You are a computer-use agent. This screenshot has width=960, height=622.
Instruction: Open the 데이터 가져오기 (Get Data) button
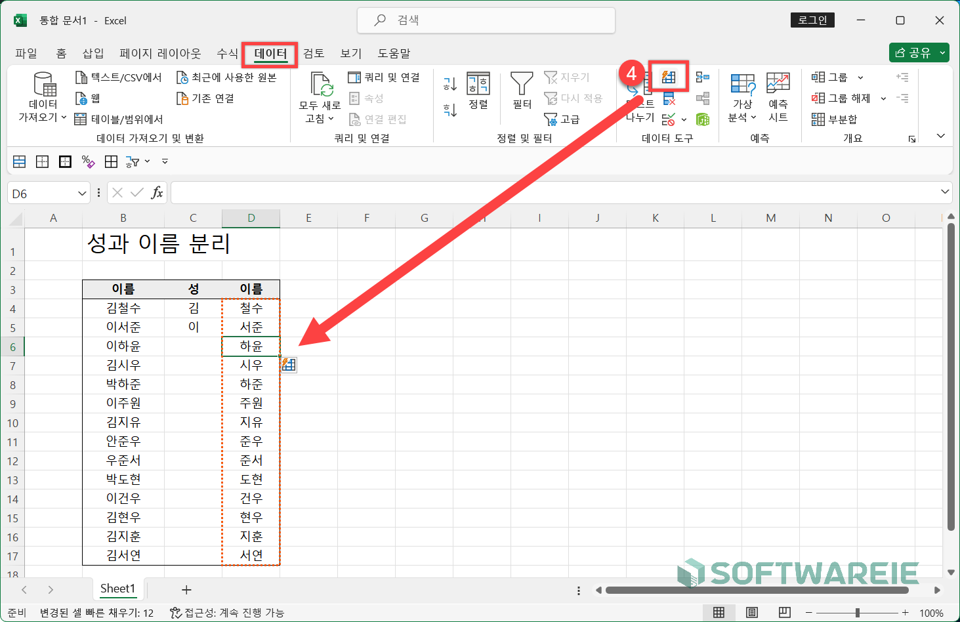point(43,97)
